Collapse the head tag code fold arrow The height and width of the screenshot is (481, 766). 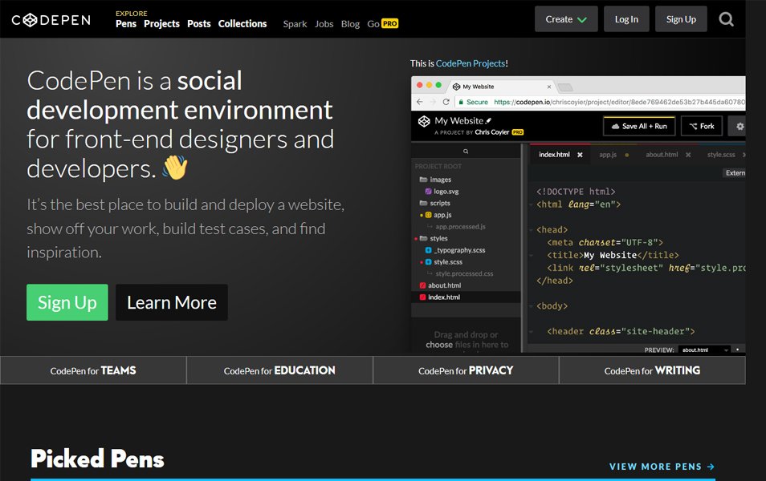(x=531, y=230)
